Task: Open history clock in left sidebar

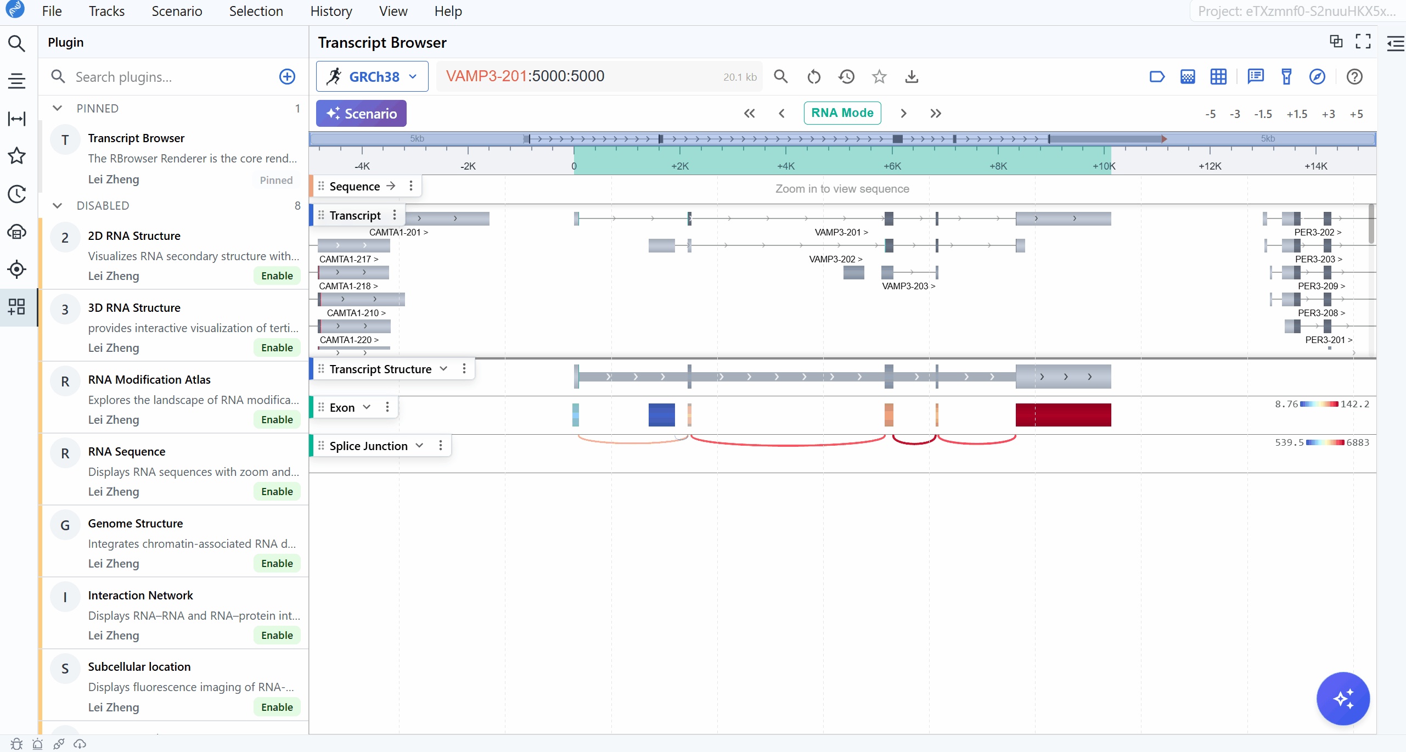Action: [16, 194]
